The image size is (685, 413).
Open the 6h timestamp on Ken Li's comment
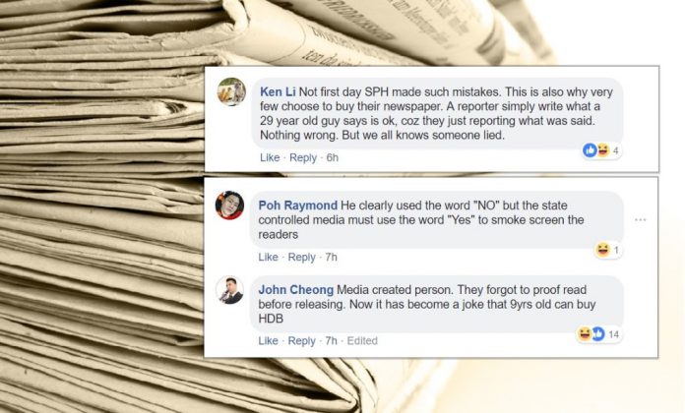(x=332, y=157)
